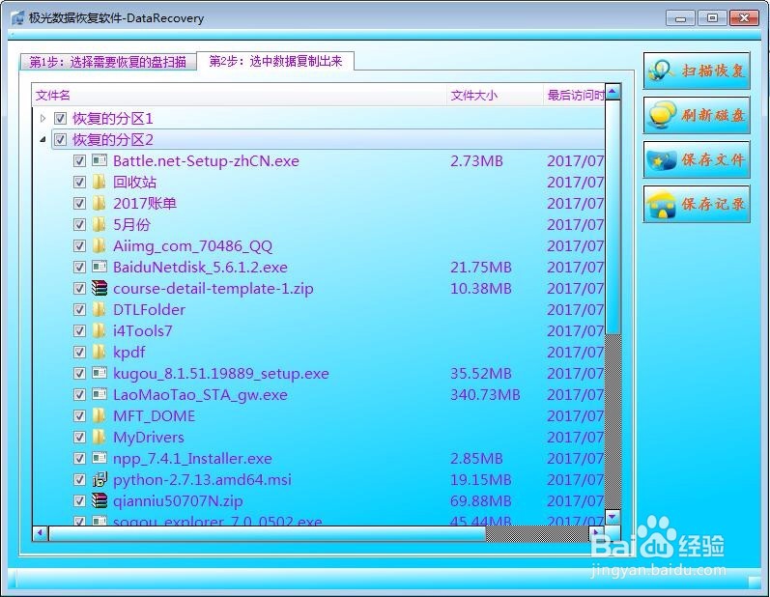Viewport: 770px width, 597px height.
Task: Click vertical scrollbar down arrow
Action: point(613,517)
